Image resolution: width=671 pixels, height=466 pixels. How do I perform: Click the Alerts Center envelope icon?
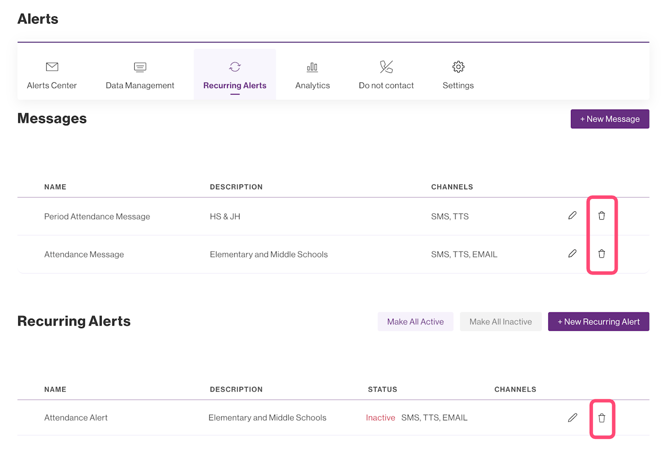click(x=52, y=67)
